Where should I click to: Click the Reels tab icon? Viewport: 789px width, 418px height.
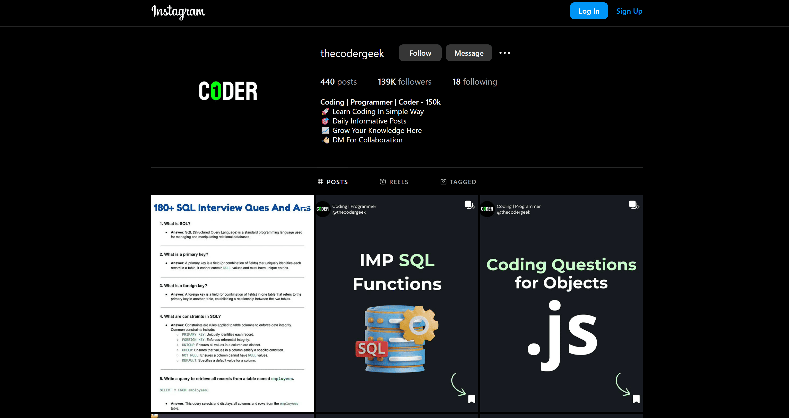click(383, 182)
